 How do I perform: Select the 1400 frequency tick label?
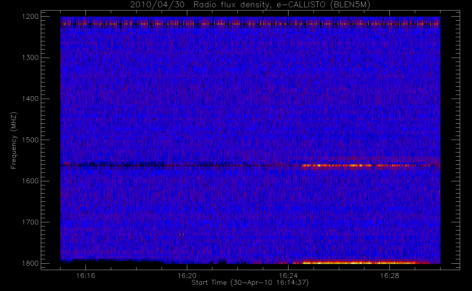30,99
